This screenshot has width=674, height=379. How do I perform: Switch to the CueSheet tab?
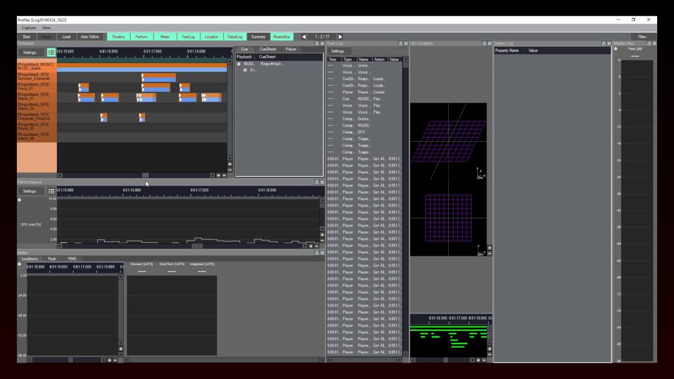[267, 49]
